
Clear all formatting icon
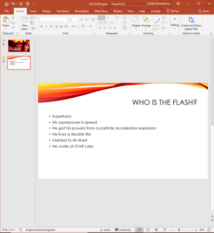93,19
